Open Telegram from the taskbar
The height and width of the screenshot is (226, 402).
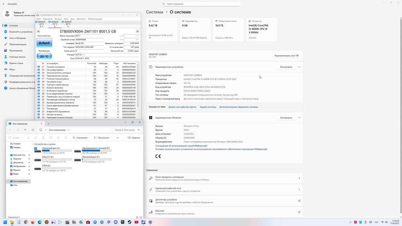(102, 222)
